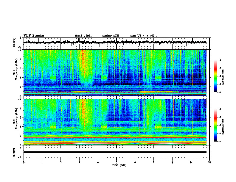Click the "1" minute tick on Time axis

point(42,162)
